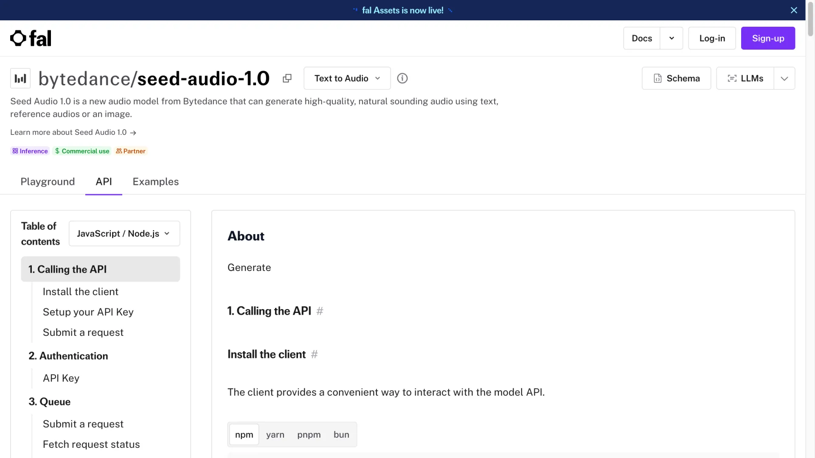Select the pnpm package manager tab
Image resolution: width=815 pixels, height=458 pixels.
(x=309, y=435)
